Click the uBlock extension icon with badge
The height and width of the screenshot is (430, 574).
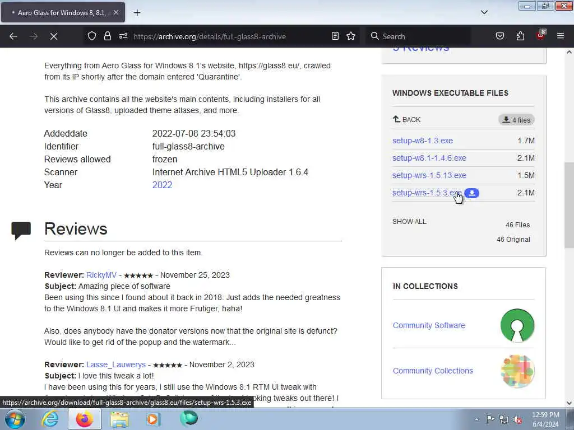coord(541,35)
